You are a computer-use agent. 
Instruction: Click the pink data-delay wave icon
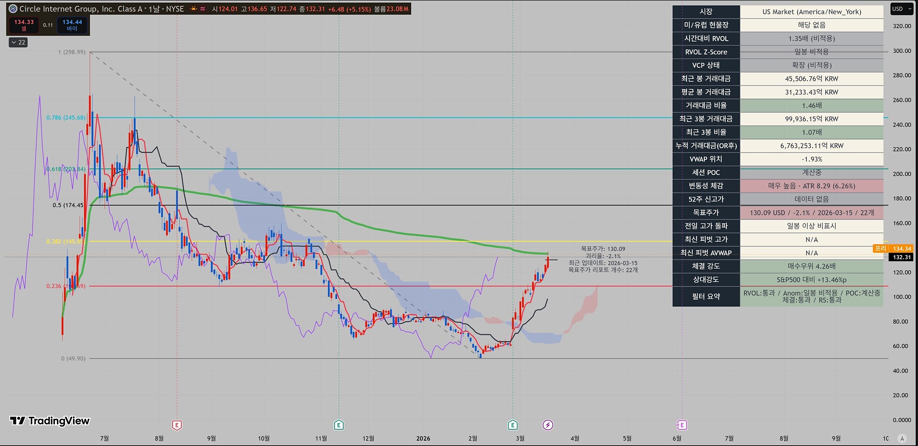203,9
